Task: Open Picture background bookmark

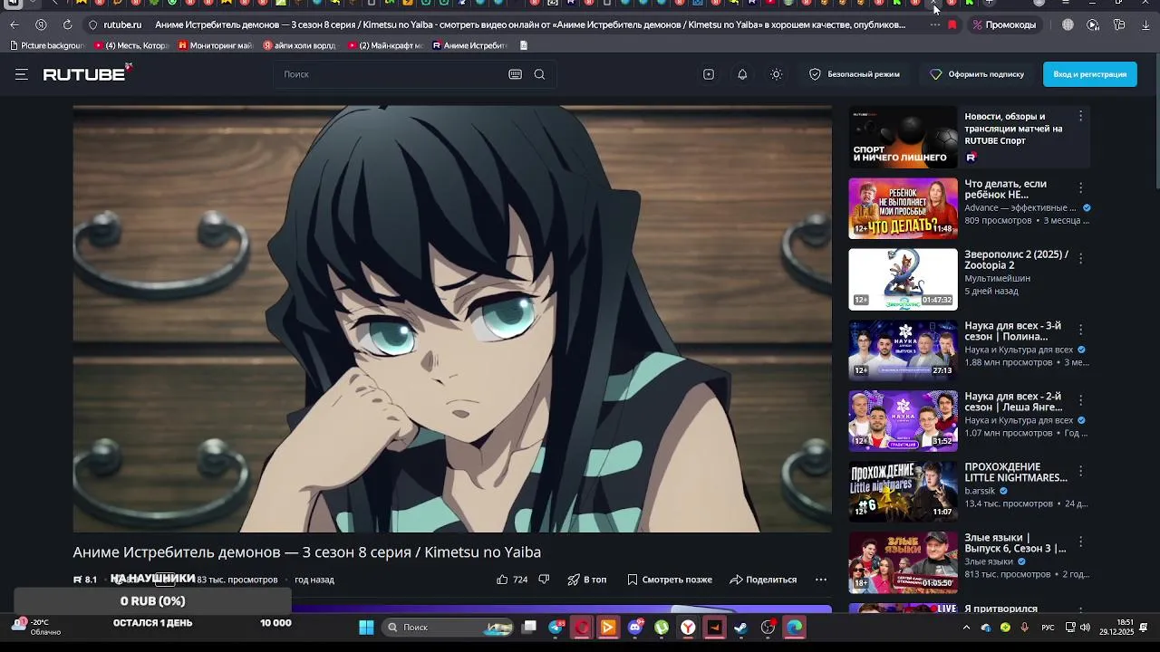Action: [46, 45]
